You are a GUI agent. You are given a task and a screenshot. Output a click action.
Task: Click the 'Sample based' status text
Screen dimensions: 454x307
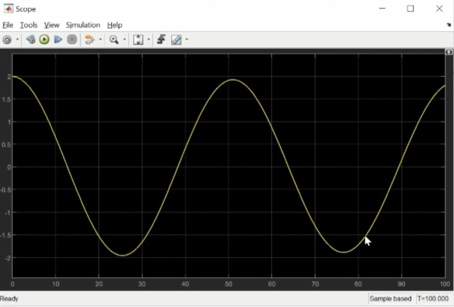point(390,299)
